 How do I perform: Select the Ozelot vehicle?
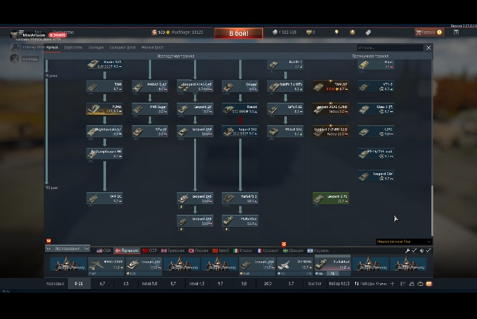coord(240,109)
